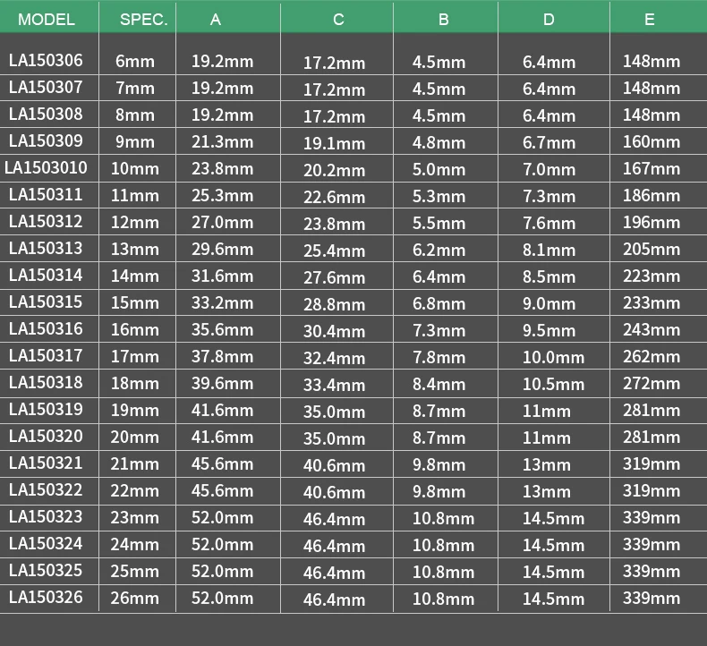Select model cell LA150307
707x646 pixels.
46,88
